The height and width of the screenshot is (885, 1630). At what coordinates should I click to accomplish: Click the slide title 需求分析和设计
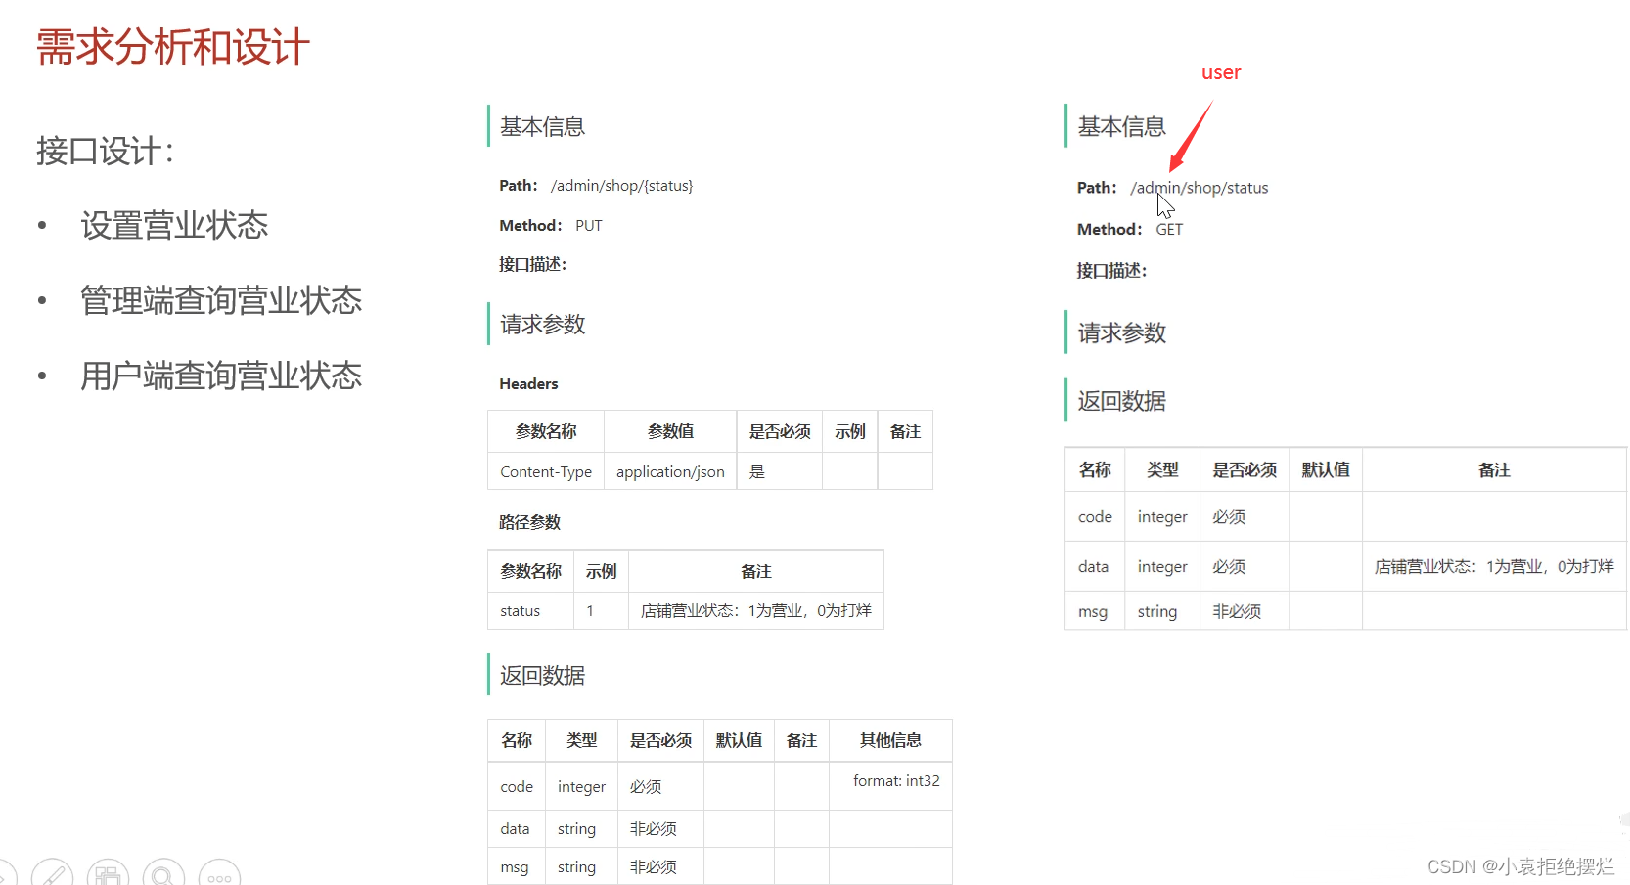click(x=173, y=47)
